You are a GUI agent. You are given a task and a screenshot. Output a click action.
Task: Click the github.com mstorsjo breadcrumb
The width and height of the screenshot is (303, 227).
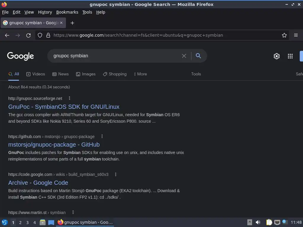coord(51,137)
